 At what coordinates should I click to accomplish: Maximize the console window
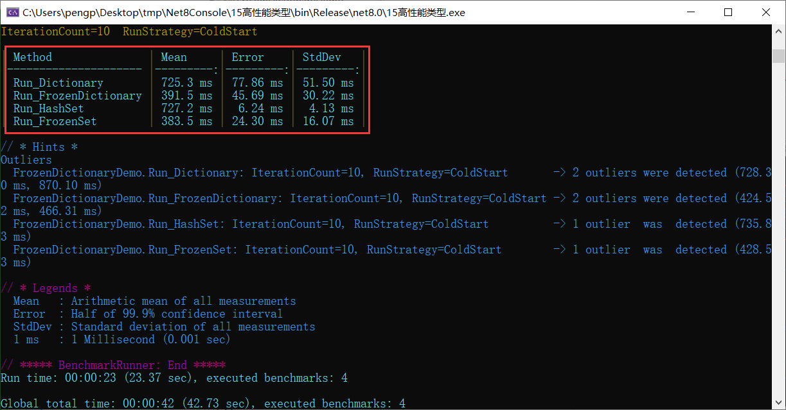[x=728, y=12]
